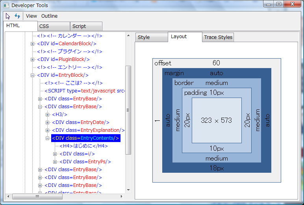Collapse the EntryContents DIV node
Image resolution: width=304 pixels, height=205 pixels.
(47, 138)
